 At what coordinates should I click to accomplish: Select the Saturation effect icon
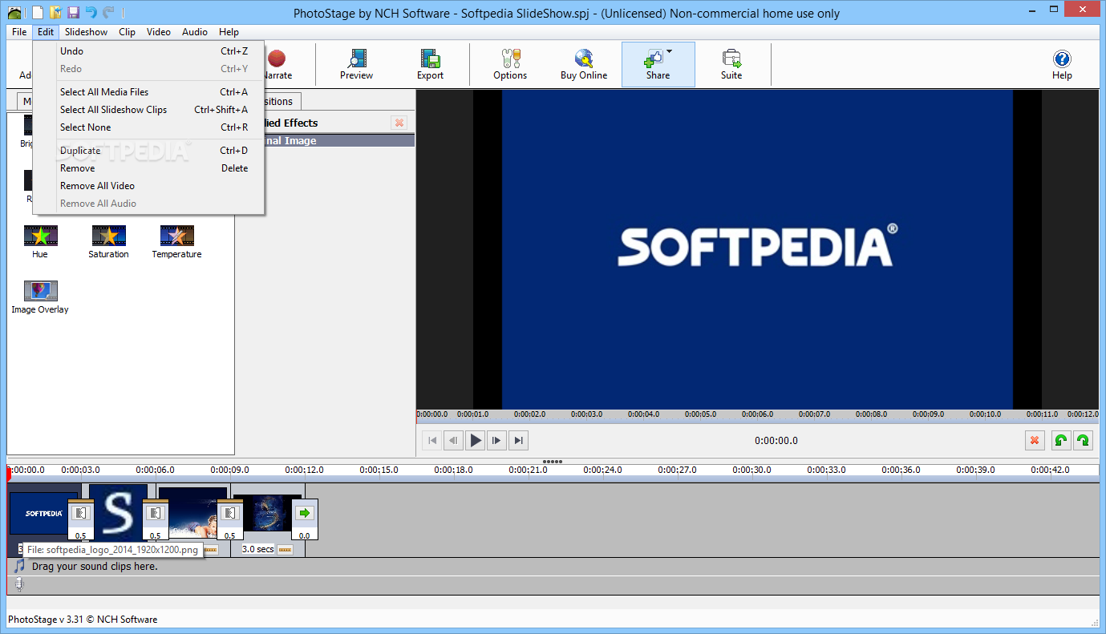pyautogui.click(x=108, y=236)
